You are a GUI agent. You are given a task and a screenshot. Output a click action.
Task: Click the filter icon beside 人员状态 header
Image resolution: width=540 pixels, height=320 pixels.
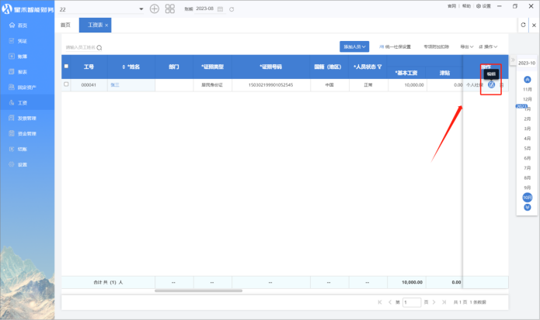click(379, 67)
